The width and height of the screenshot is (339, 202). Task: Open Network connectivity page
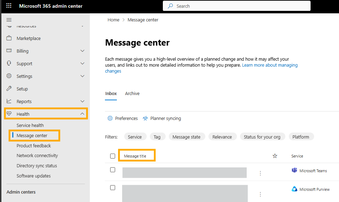(x=37, y=156)
